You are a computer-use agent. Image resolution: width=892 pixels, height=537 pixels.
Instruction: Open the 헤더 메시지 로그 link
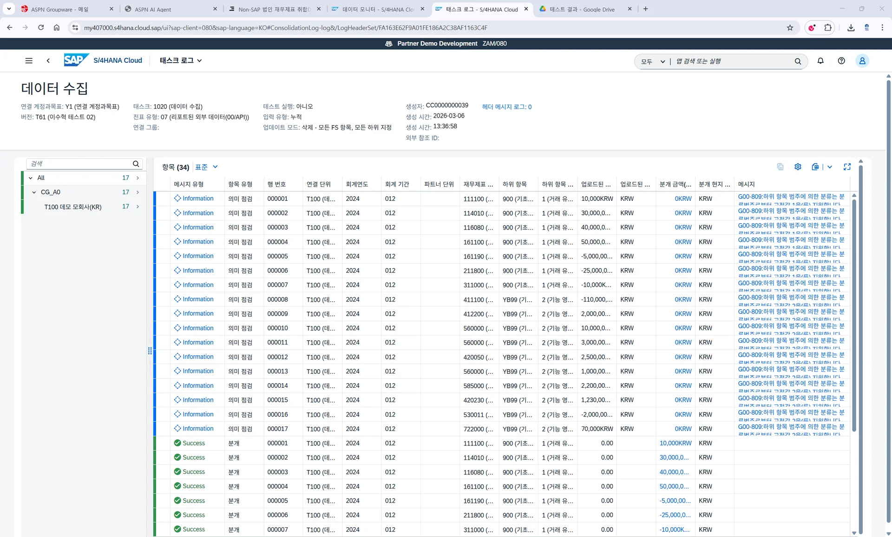pos(506,107)
